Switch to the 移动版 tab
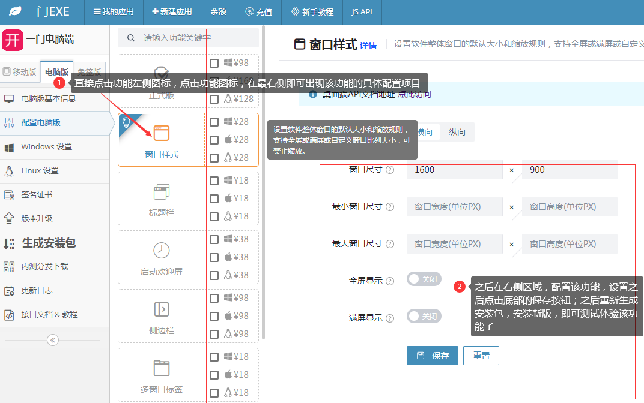Screen dimensions: 644x403 coord(20,72)
